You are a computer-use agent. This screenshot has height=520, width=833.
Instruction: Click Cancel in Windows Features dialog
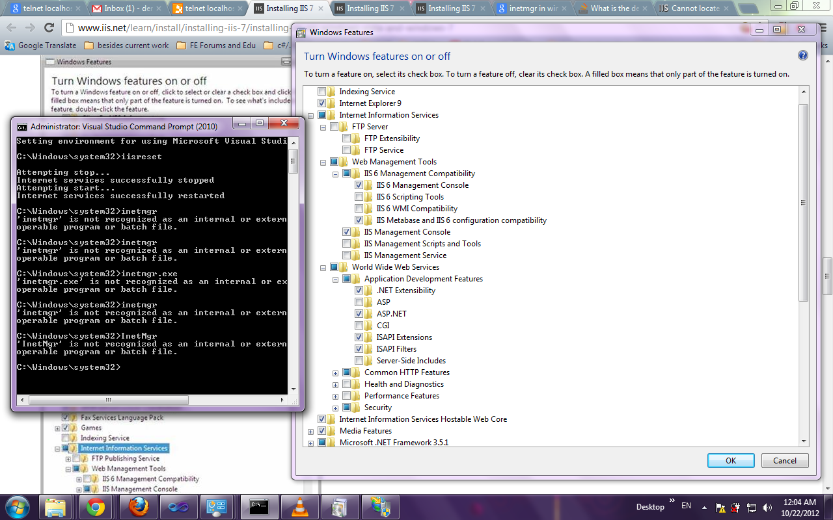tap(785, 460)
